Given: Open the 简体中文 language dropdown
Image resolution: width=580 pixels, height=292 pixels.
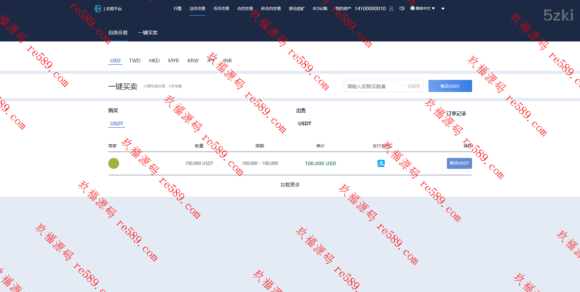Looking at the screenshot, I should pyautogui.click(x=423, y=8).
